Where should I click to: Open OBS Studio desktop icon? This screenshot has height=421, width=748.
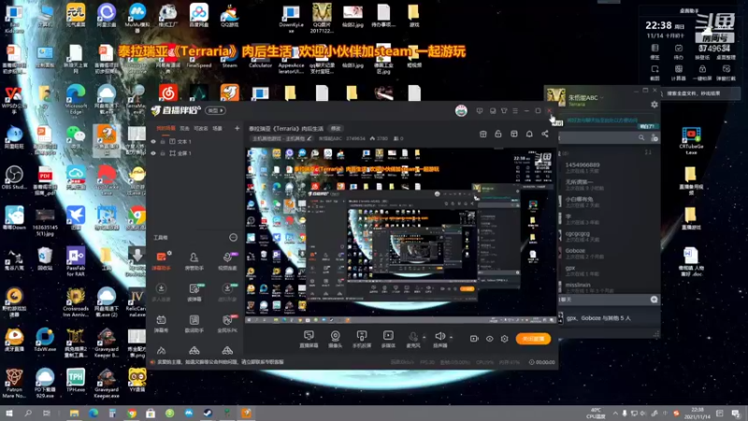click(14, 178)
